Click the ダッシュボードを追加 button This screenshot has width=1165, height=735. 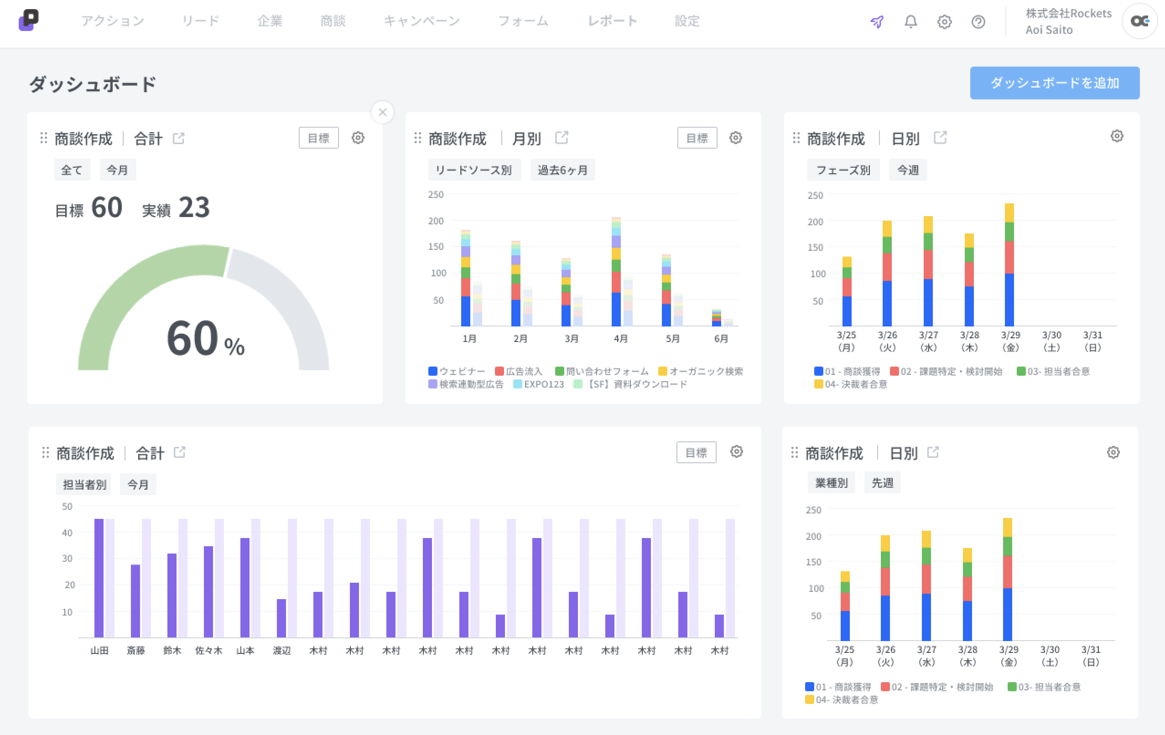pyautogui.click(x=1054, y=83)
